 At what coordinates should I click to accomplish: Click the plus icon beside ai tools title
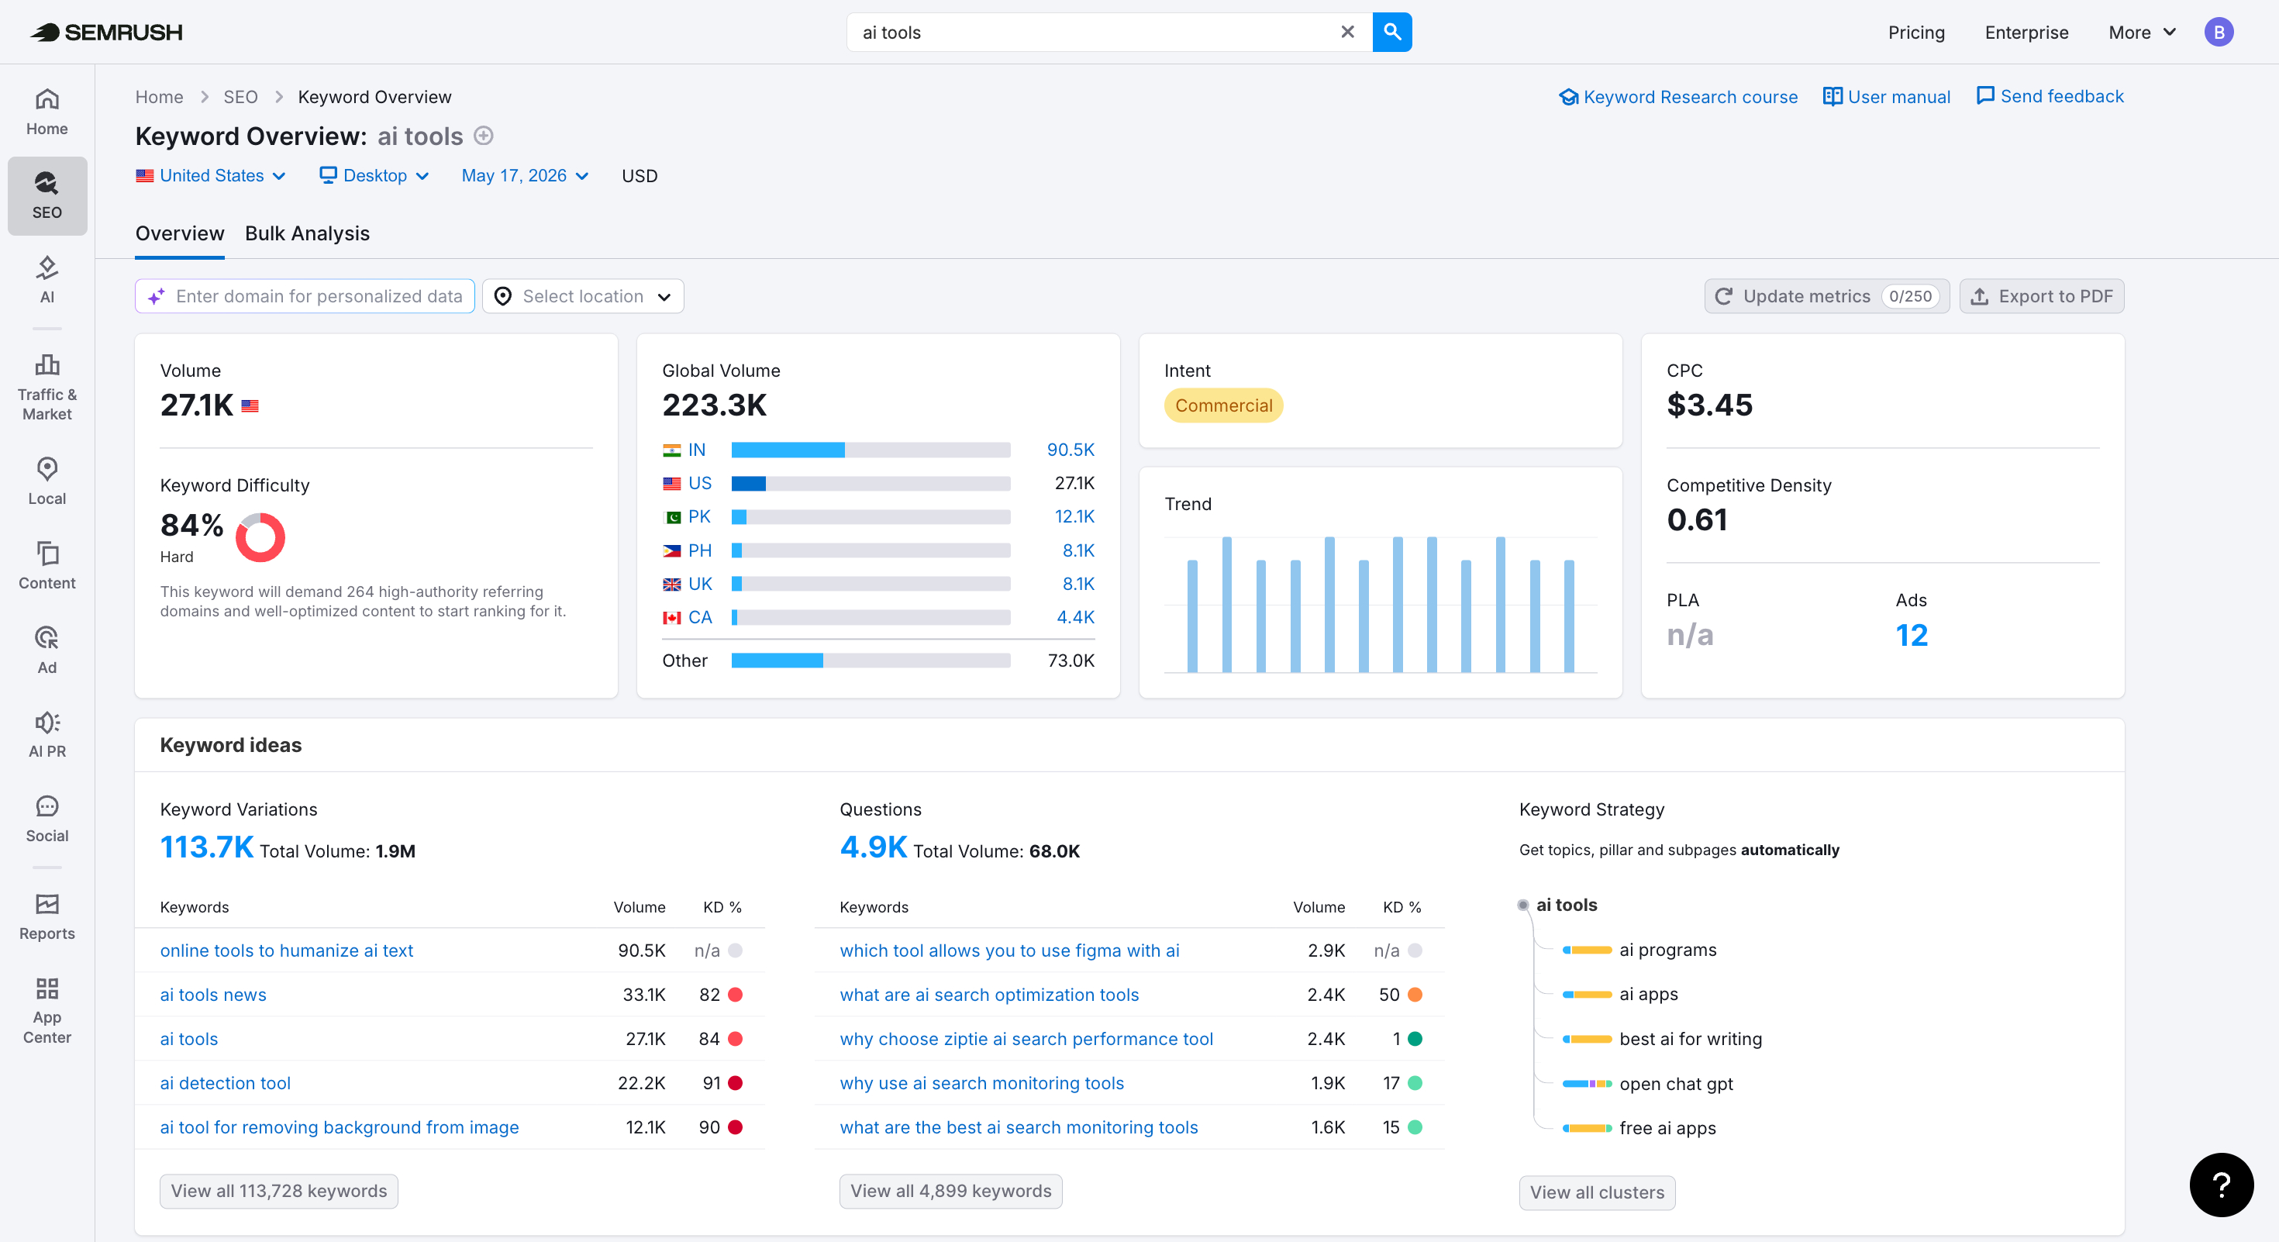(x=483, y=136)
